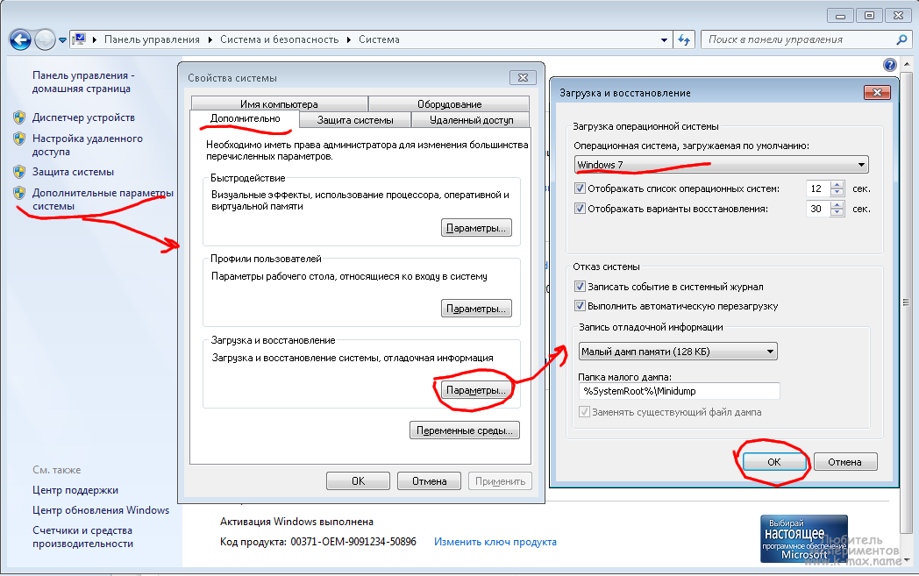
Task: Open Малый дамп памяти dropdown
Action: (678, 352)
